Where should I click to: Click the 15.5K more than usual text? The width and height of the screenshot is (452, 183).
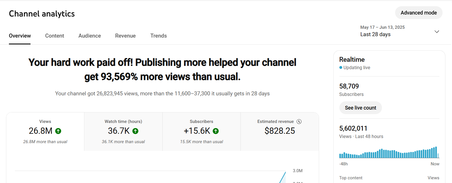202,142
